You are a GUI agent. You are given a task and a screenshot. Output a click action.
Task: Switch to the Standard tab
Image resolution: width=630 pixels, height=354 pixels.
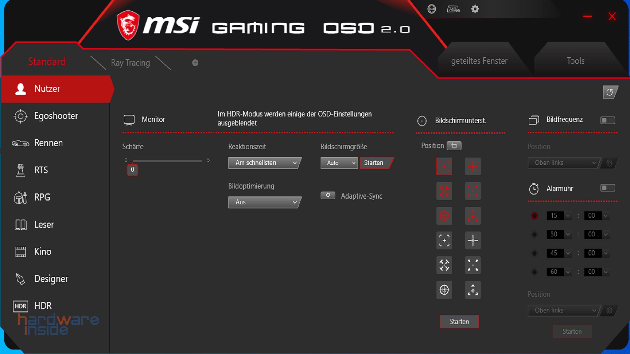pos(47,62)
